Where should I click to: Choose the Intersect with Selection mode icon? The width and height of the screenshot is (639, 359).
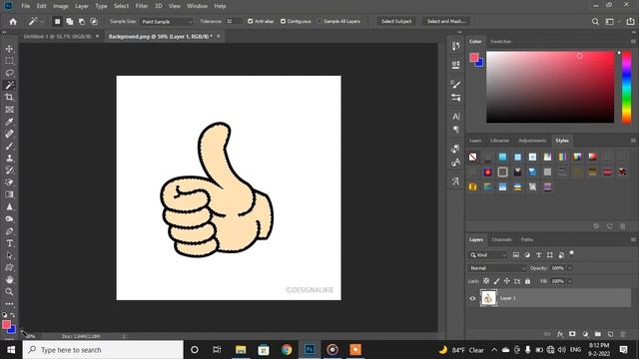pyautogui.click(x=94, y=22)
